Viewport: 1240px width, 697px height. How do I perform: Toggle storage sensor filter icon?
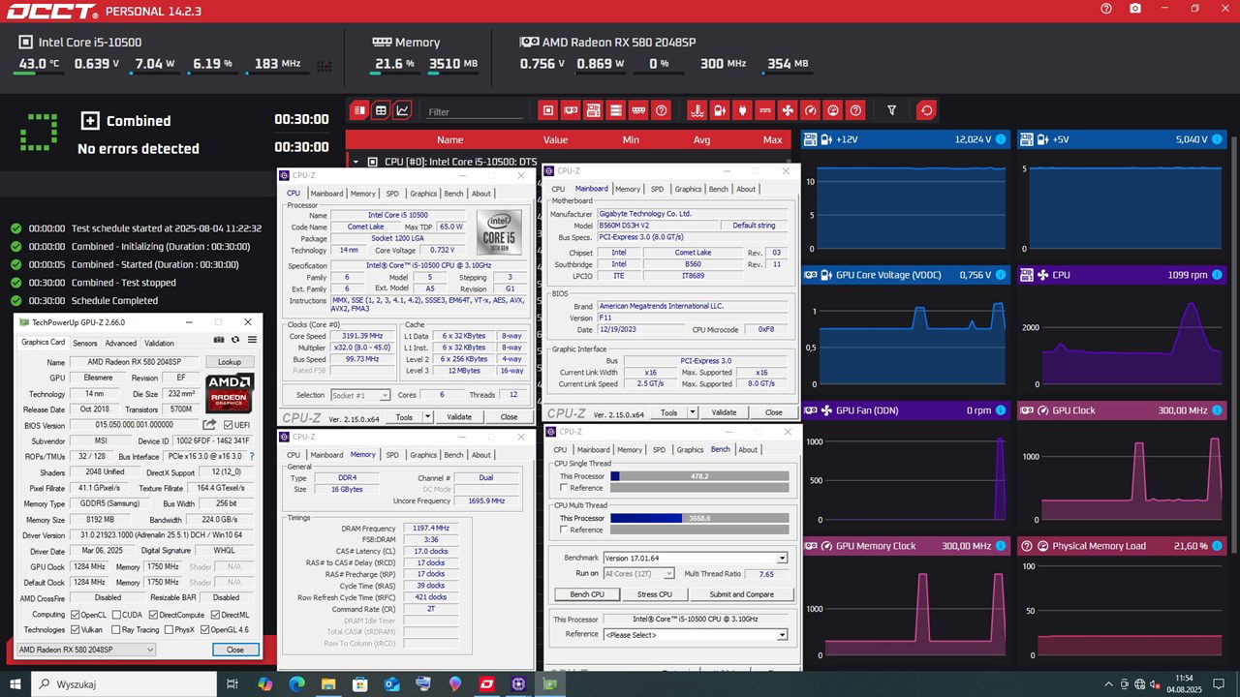616,110
